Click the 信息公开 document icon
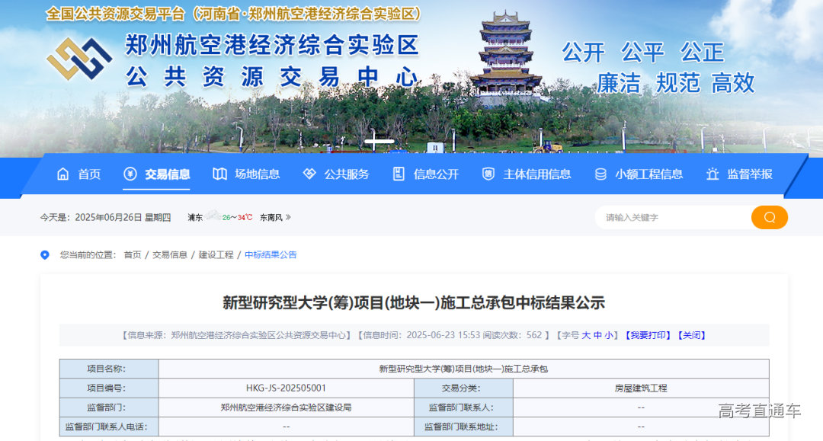Screen dimensions: 823x441 (397, 174)
